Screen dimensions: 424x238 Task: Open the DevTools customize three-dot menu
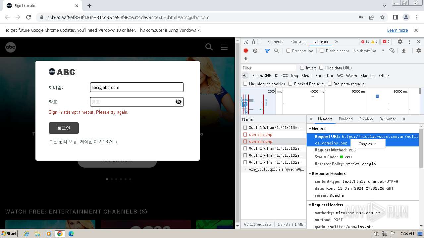coord(409,42)
